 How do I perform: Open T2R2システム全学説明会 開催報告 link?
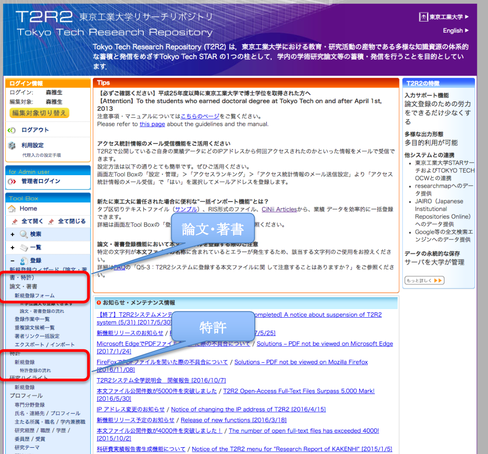tap(161, 381)
